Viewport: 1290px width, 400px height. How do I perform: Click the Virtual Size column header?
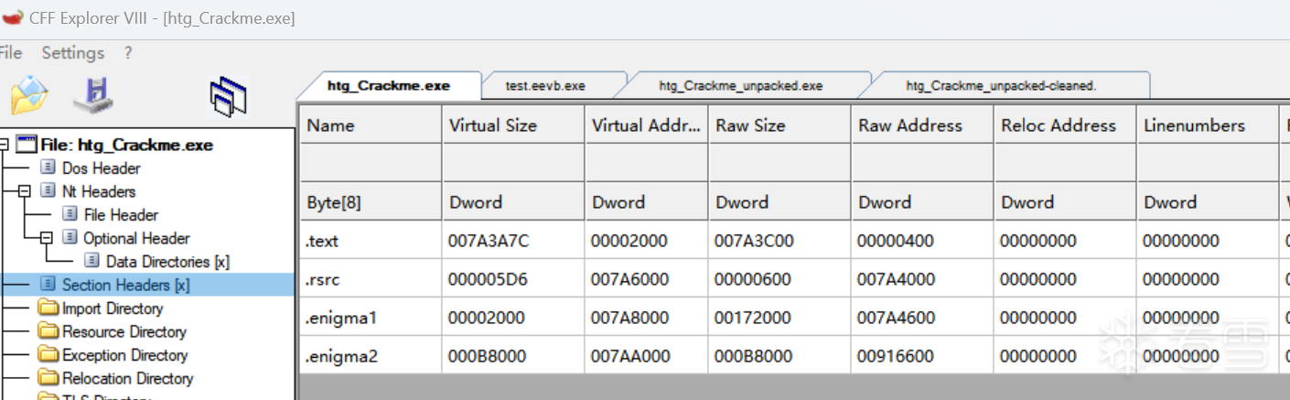click(x=493, y=125)
